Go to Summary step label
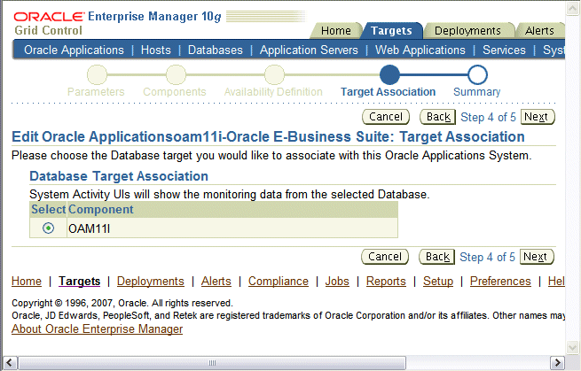This screenshot has width=581, height=371. 477,92
